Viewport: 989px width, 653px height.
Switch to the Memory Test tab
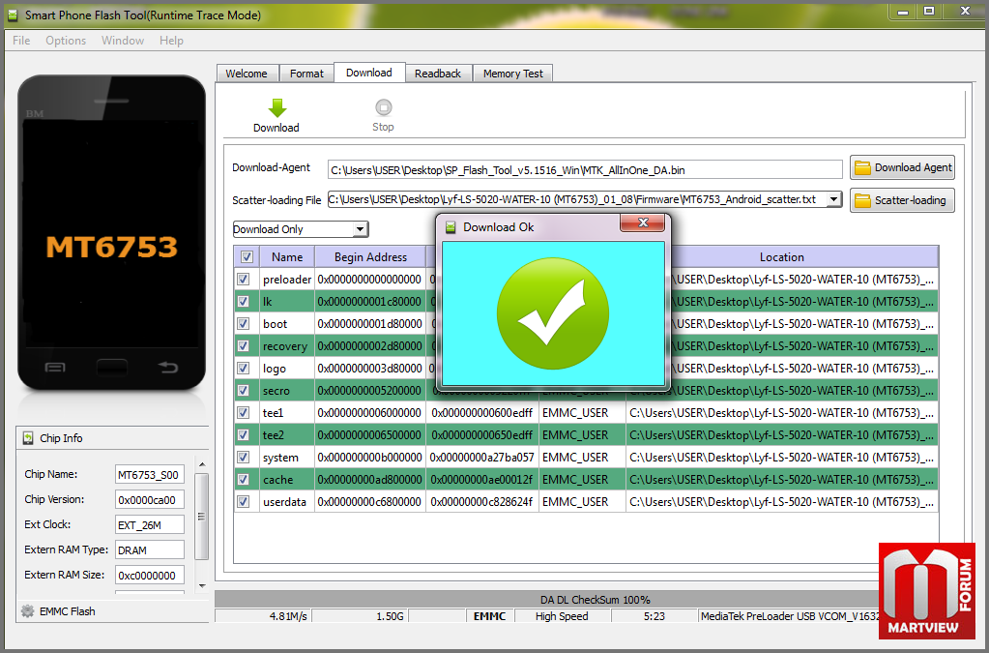click(512, 74)
